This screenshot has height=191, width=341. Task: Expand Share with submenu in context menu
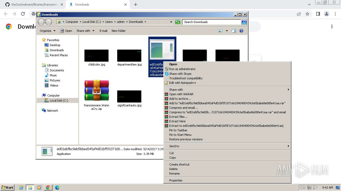[x=227, y=90]
